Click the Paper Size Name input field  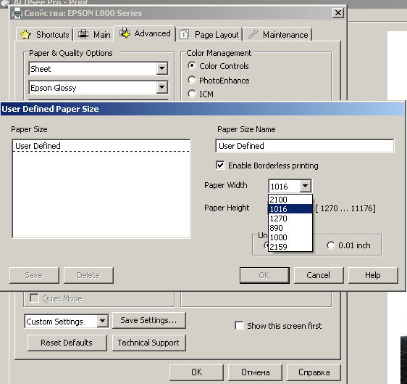pos(305,146)
